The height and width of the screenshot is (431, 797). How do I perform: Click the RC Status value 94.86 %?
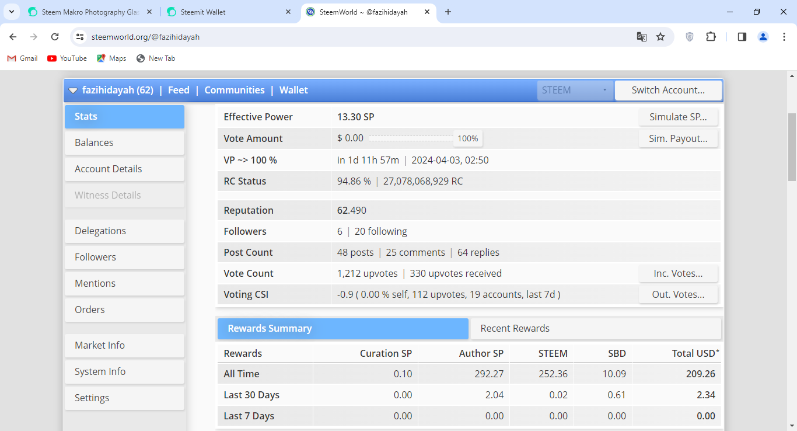354,181
